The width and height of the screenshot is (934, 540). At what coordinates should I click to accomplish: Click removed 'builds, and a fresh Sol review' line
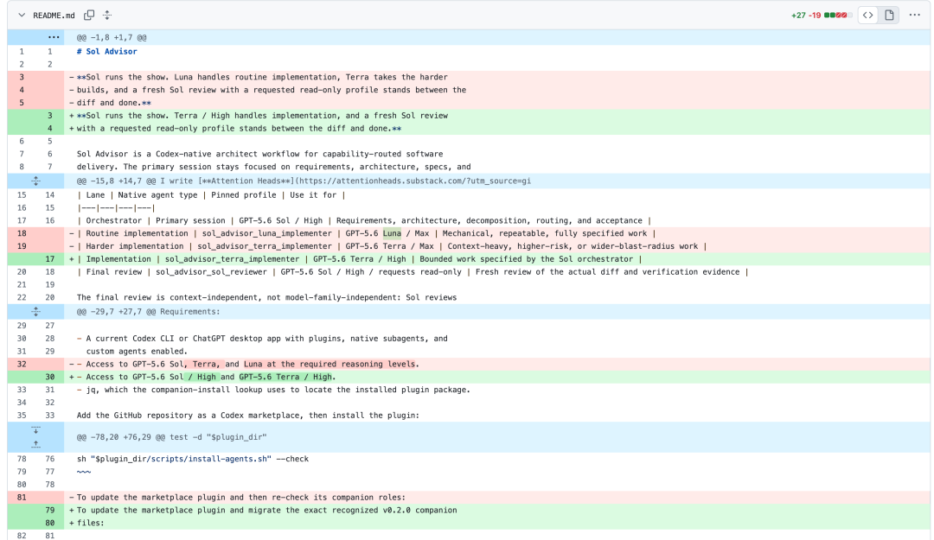[x=271, y=91]
